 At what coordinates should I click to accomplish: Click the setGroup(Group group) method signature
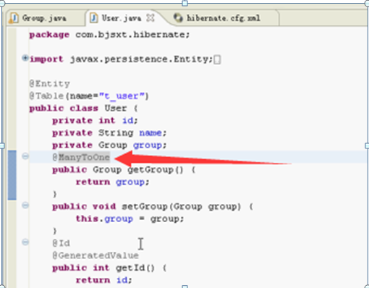click(x=181, y=207)
